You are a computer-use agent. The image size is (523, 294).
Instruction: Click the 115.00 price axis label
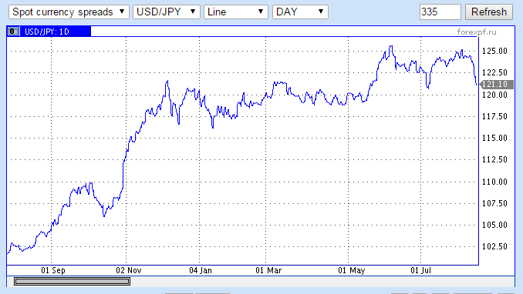pyautogui.click(x=494, y=138)
